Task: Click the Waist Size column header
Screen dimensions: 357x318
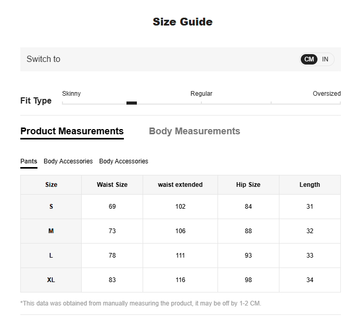Action: (112, 185)
